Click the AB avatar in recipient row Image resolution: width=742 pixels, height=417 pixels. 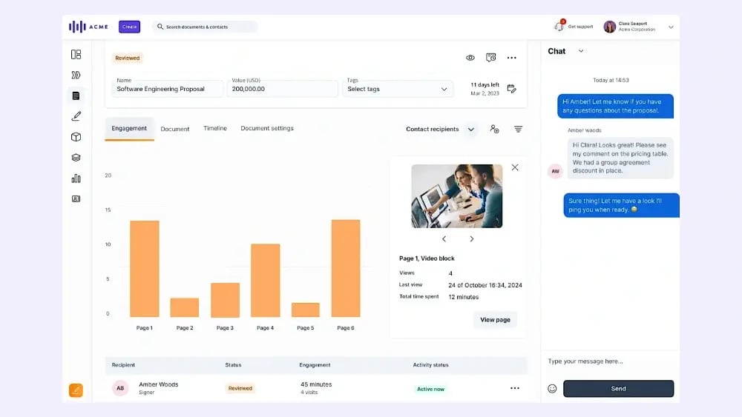tap(120, 387)
